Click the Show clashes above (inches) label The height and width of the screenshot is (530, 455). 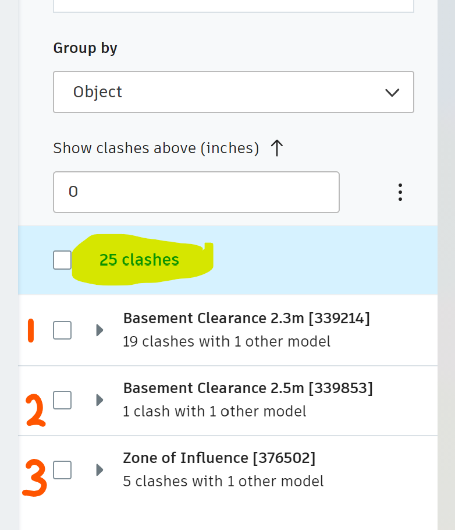(156, 149)
